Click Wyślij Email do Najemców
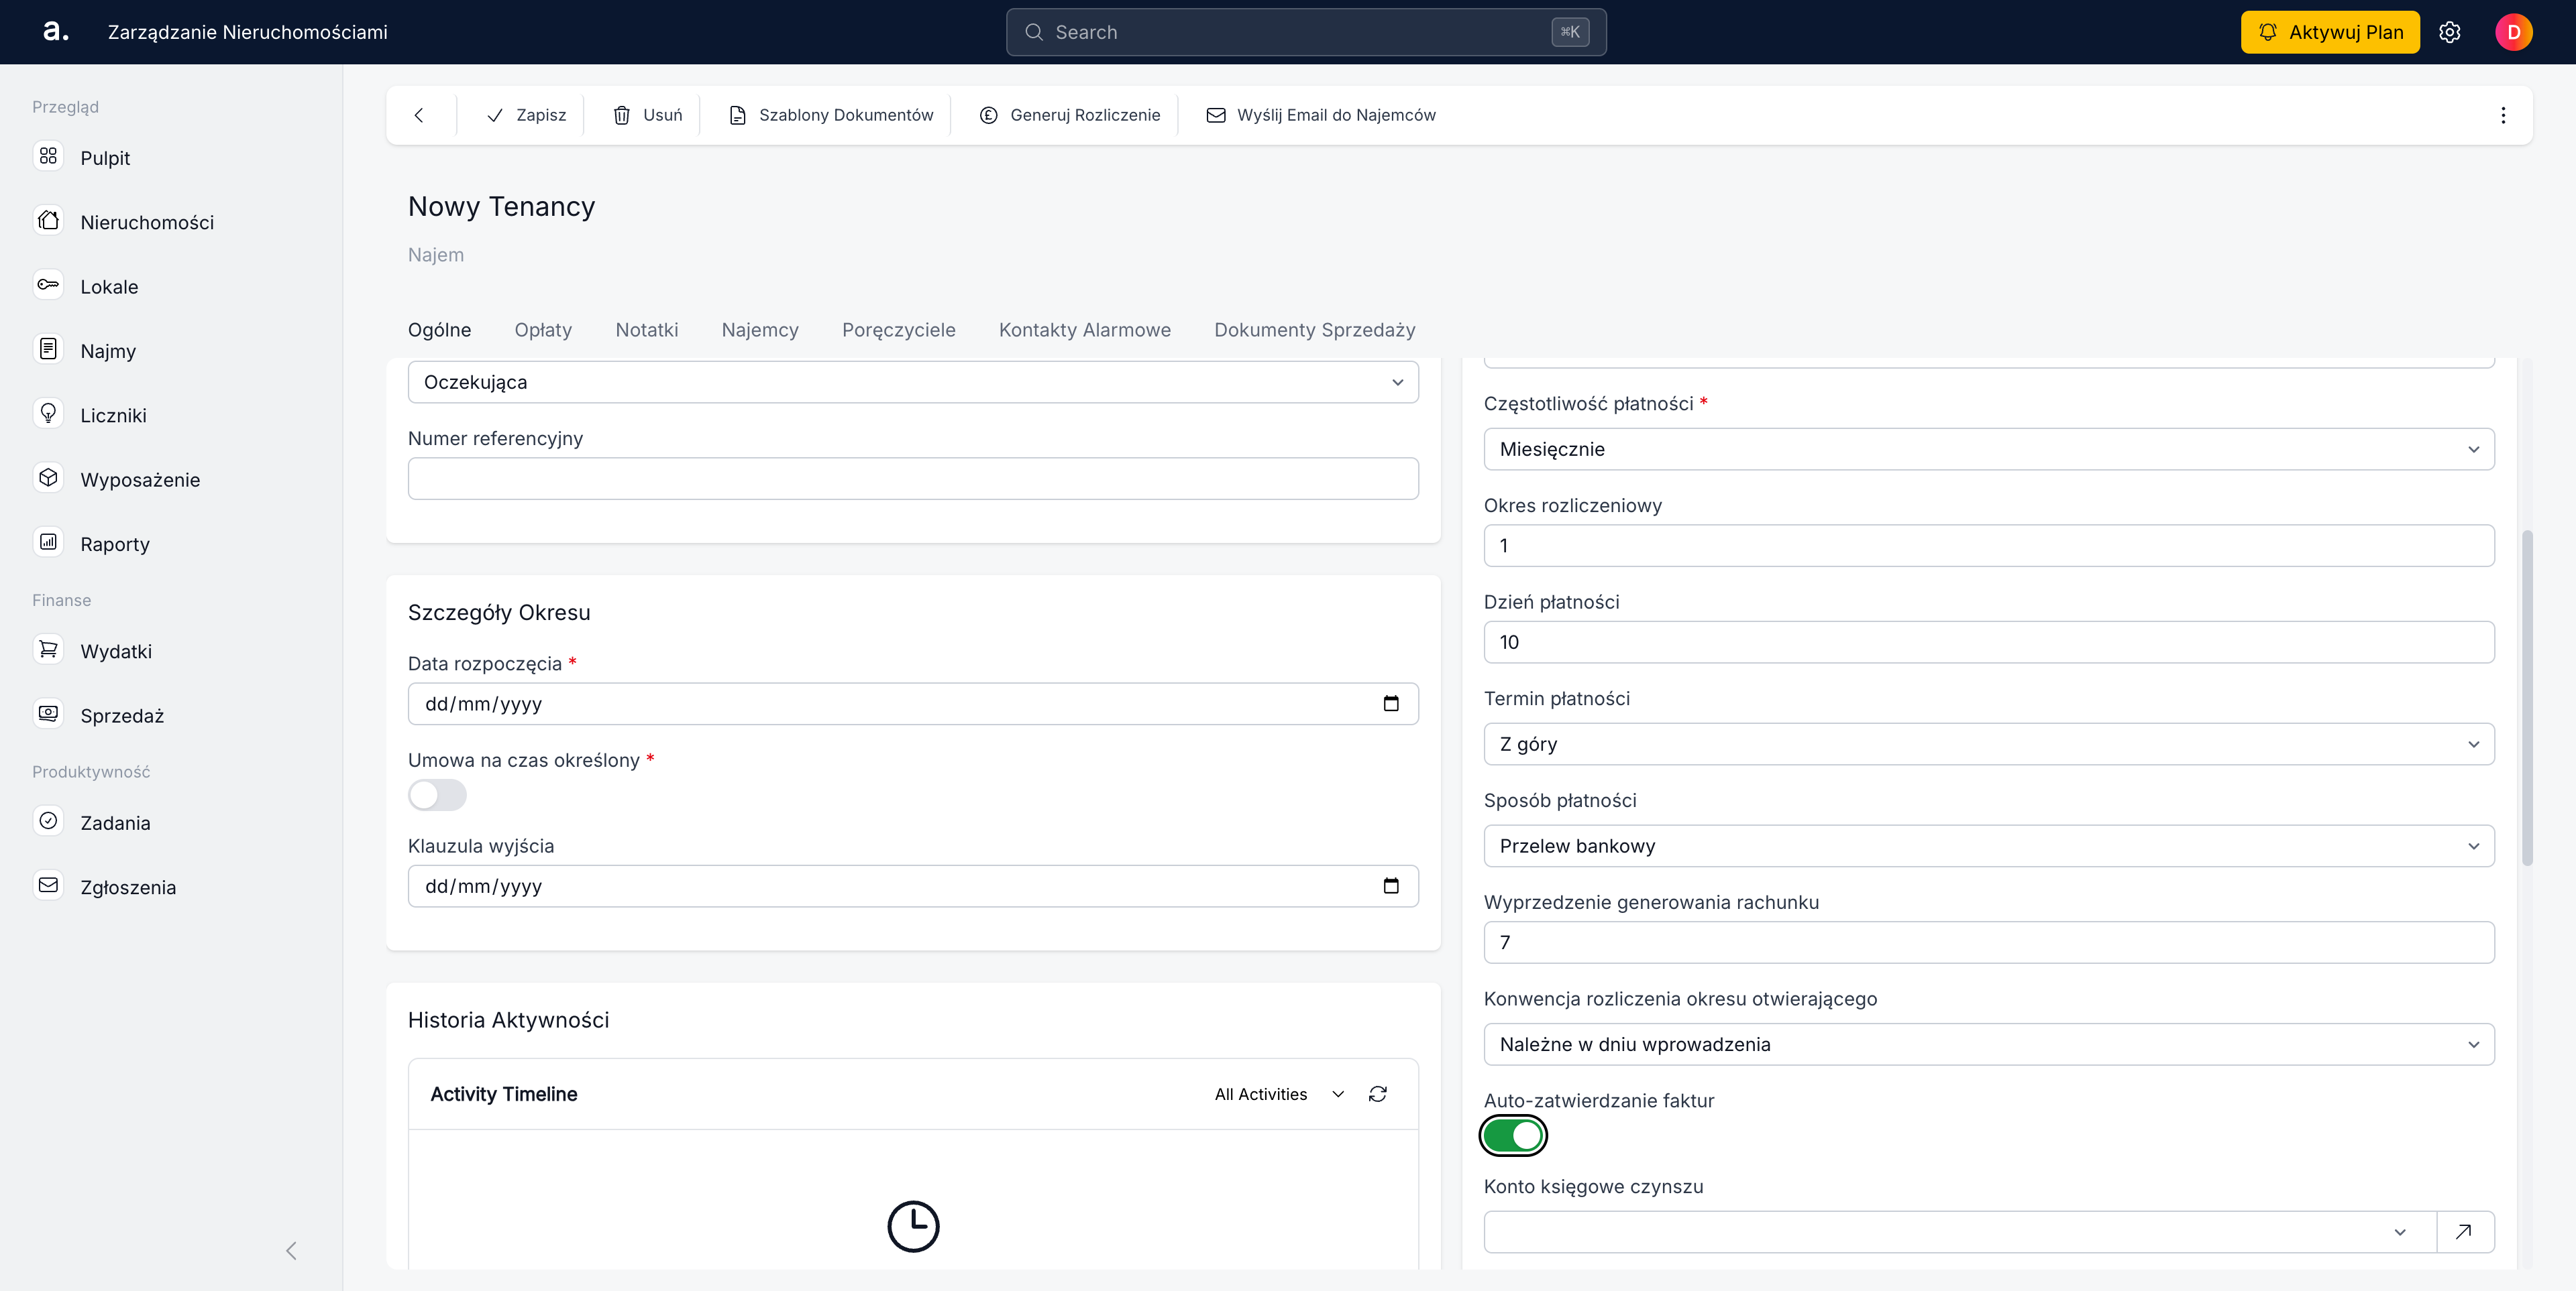 (x=1321, y=115)
